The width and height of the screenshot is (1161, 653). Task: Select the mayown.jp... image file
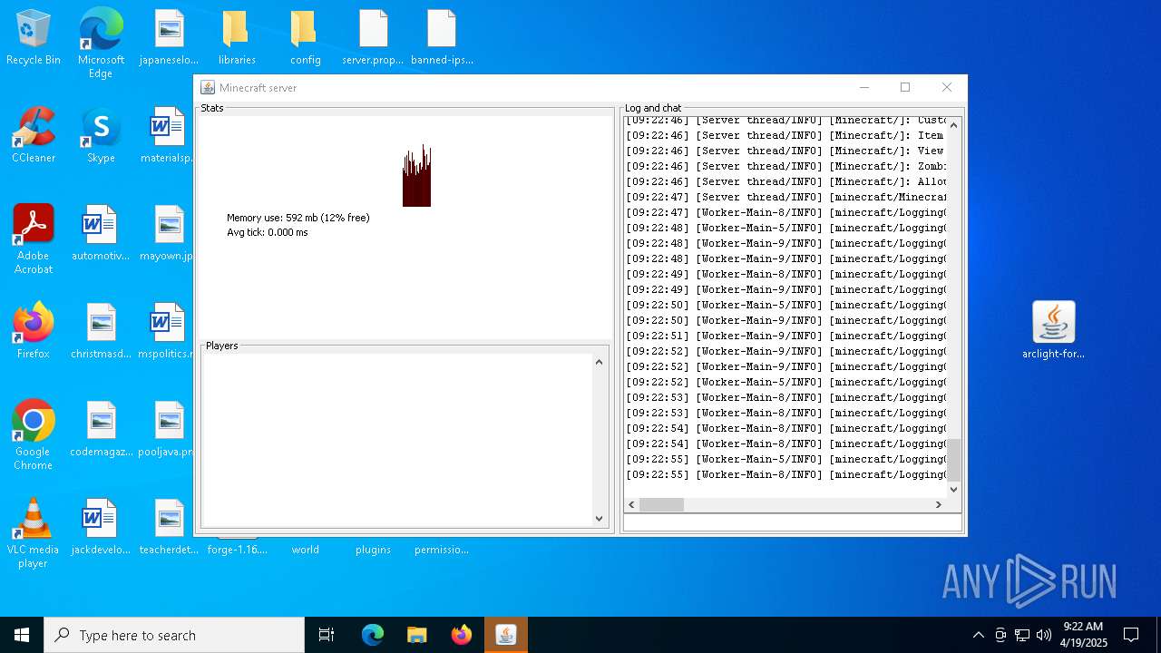(x=169, y=233)
